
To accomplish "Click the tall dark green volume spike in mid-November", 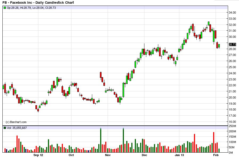I will (123, 140).
